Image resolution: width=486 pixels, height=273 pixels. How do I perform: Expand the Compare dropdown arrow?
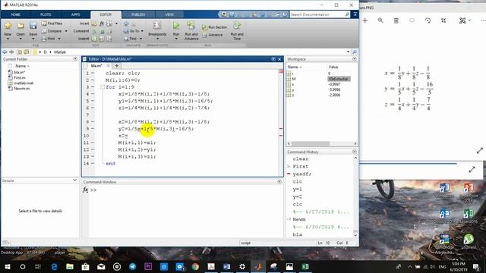coord(66,31)
